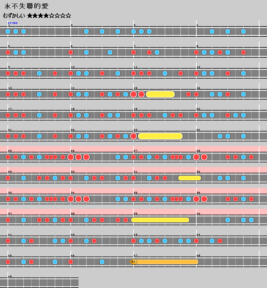Click the long yellow drumroll in measure 23
Image resolution: width=267 pixels, height=288 pixels.
pyautogui.click(x=160, y=136)
